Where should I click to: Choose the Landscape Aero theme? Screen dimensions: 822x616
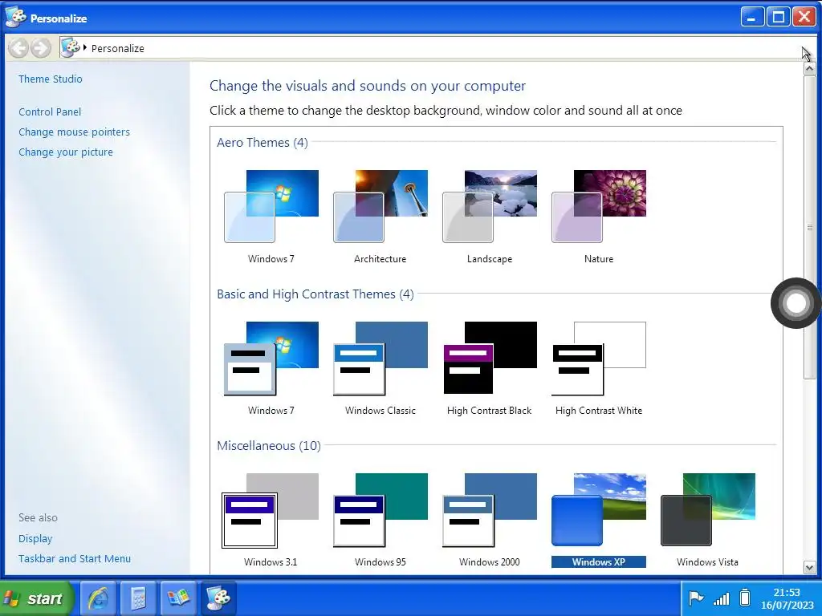click(490, 206)
